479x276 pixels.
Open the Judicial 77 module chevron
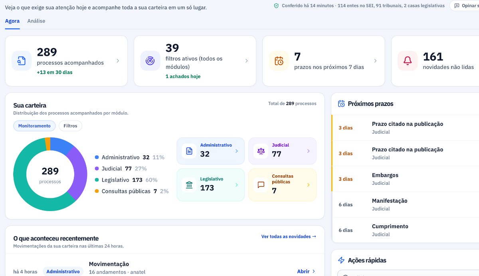(308, 151)
